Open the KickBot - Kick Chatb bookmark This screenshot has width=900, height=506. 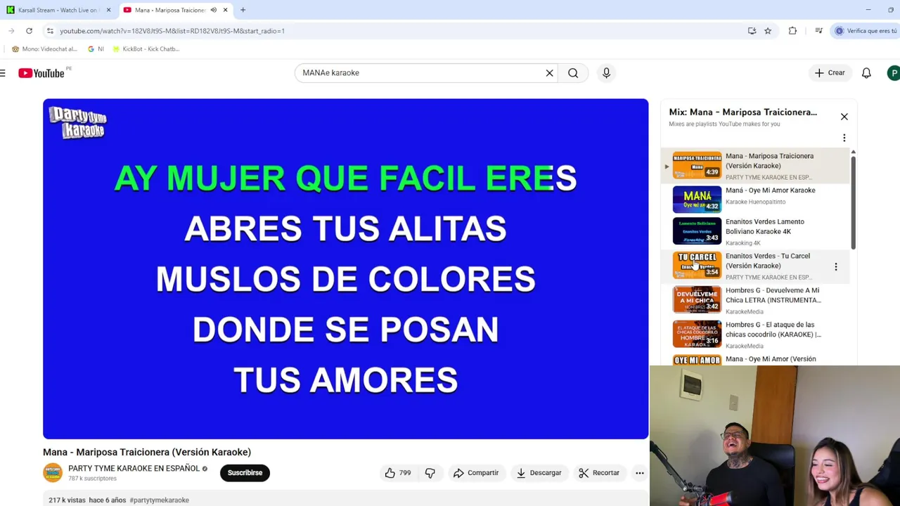146,49
